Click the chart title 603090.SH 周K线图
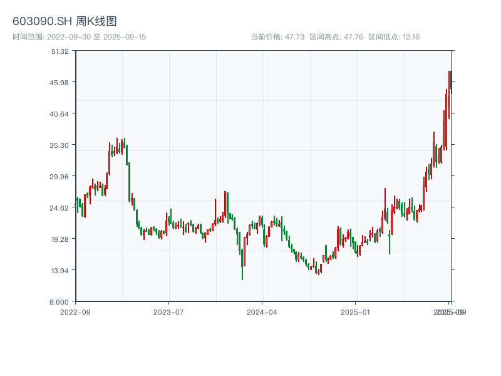 pos(65,21)
